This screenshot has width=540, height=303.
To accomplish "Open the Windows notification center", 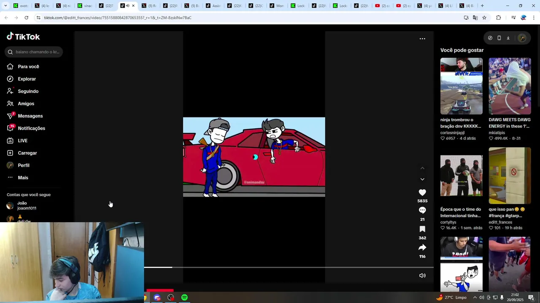I will click(531, 298).
